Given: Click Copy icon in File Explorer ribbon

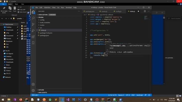Looking at the screenshot, I should click(10, 9).
